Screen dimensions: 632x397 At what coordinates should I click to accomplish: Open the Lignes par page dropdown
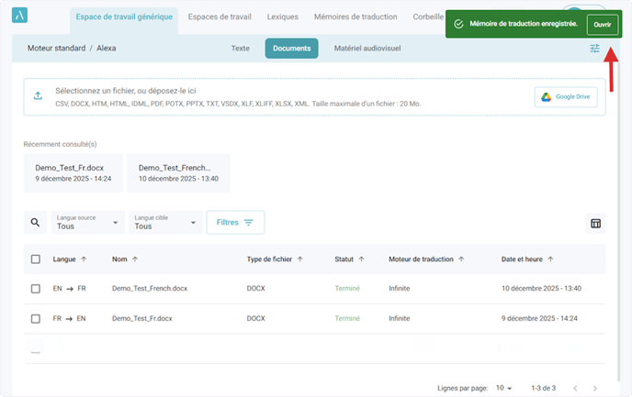pos(503,389)
